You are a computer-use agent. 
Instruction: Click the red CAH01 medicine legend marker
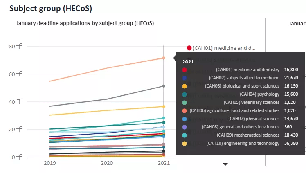[189, 48]
